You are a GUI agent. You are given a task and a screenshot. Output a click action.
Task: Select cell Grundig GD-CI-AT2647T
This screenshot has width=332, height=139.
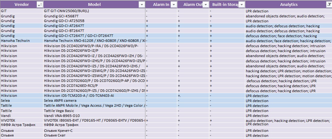point(94,26)
